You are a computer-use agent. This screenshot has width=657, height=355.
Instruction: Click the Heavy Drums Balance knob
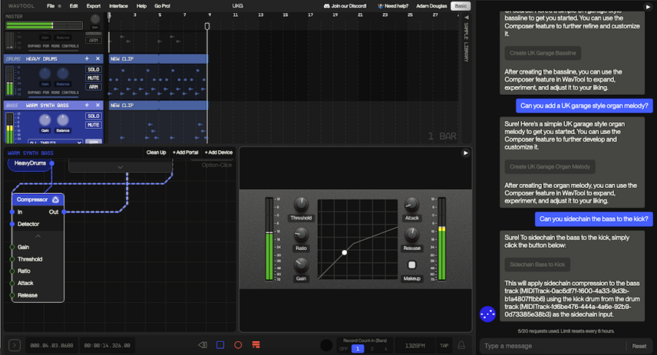coord(63,74)
